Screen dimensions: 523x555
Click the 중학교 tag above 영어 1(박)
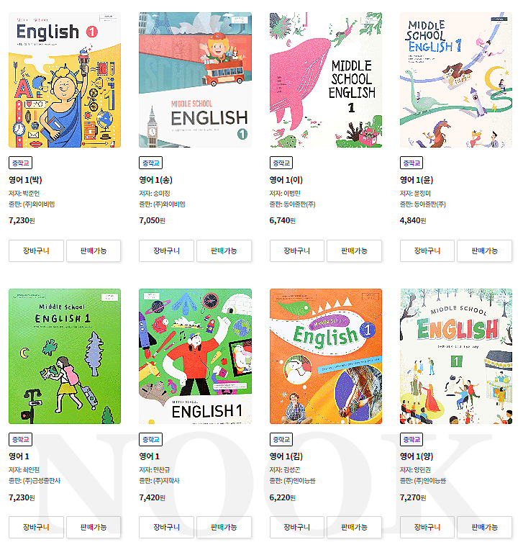[x=21, y=163]
